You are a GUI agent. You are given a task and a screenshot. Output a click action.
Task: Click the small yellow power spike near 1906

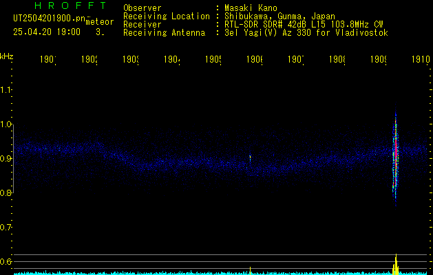point(250,271)
